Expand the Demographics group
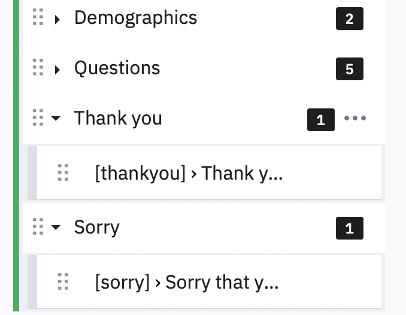This screenshot has width=406, height=315. (57, 19)
